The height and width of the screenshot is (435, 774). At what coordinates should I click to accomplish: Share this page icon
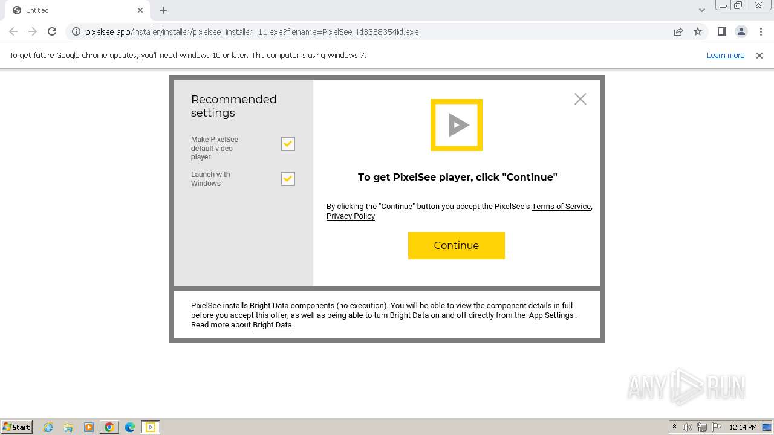678,31
